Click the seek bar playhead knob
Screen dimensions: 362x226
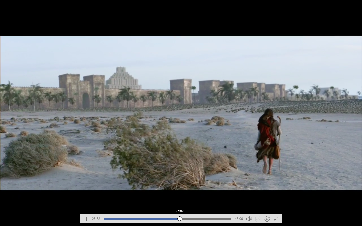coord(180,219)
